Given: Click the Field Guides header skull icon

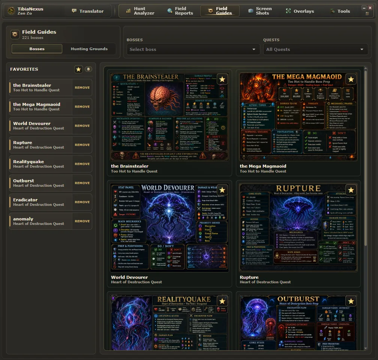Looking at the screenshot, I should 15,34.
